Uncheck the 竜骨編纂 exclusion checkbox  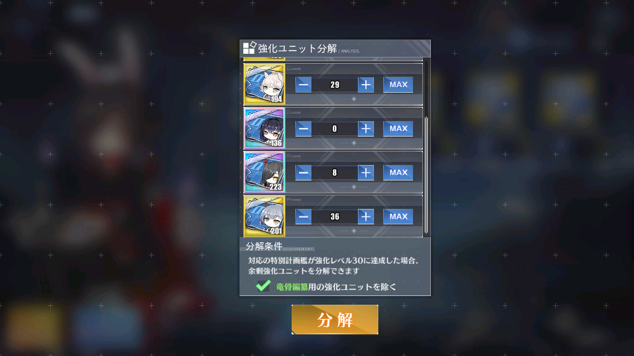(263, 286)
